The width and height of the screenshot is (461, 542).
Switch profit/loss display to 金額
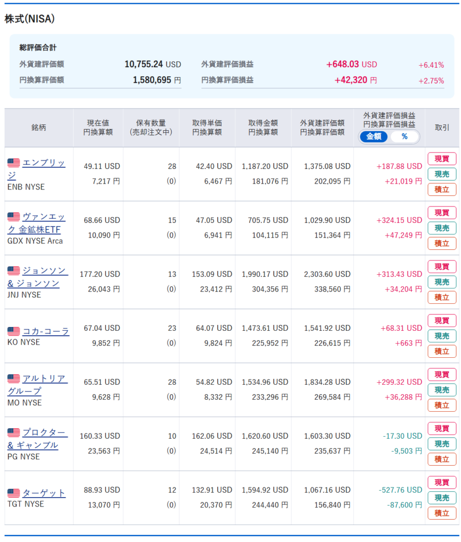point(374,137)
